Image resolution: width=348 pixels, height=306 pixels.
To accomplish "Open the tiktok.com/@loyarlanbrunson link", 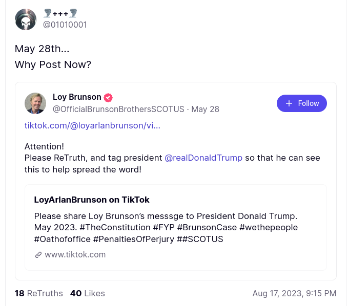I will pyautogui.click(x=92, y=125).
